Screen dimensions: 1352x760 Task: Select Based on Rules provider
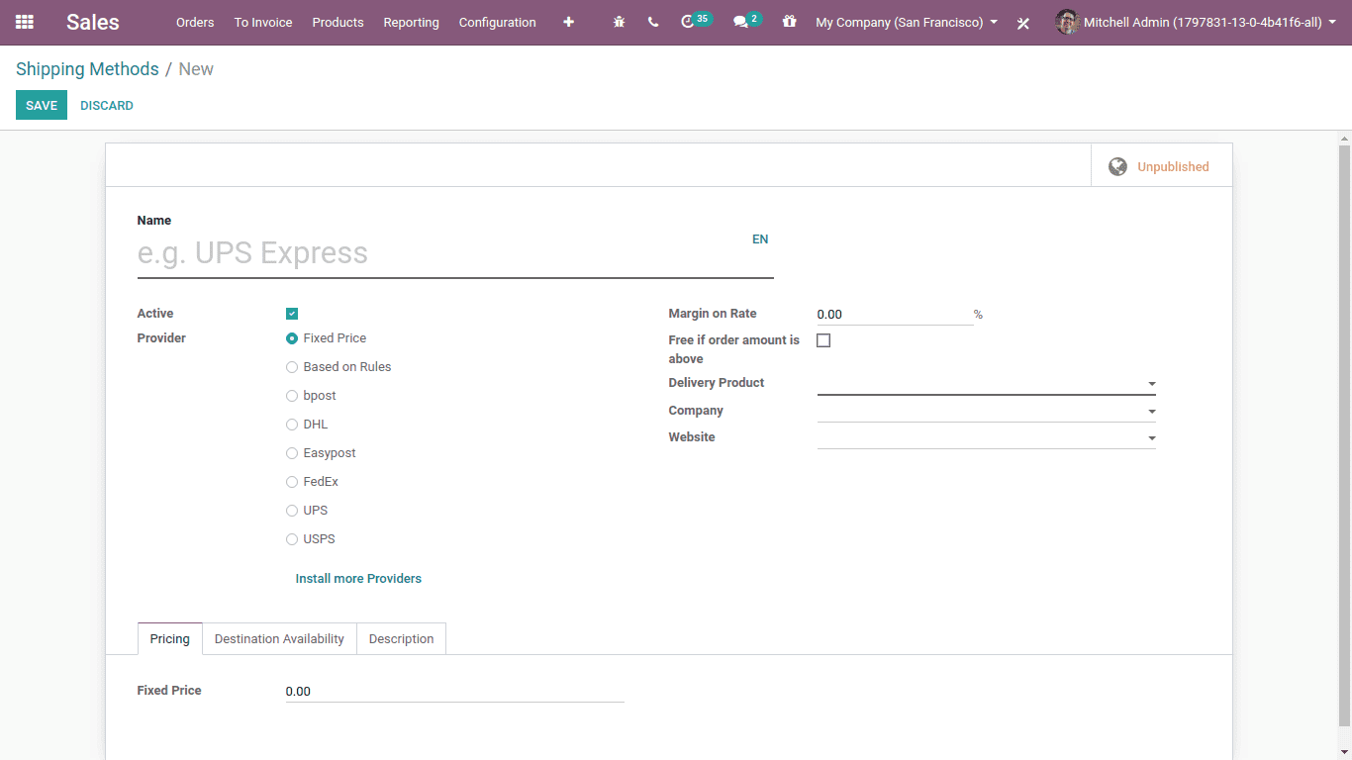[292, 367]
